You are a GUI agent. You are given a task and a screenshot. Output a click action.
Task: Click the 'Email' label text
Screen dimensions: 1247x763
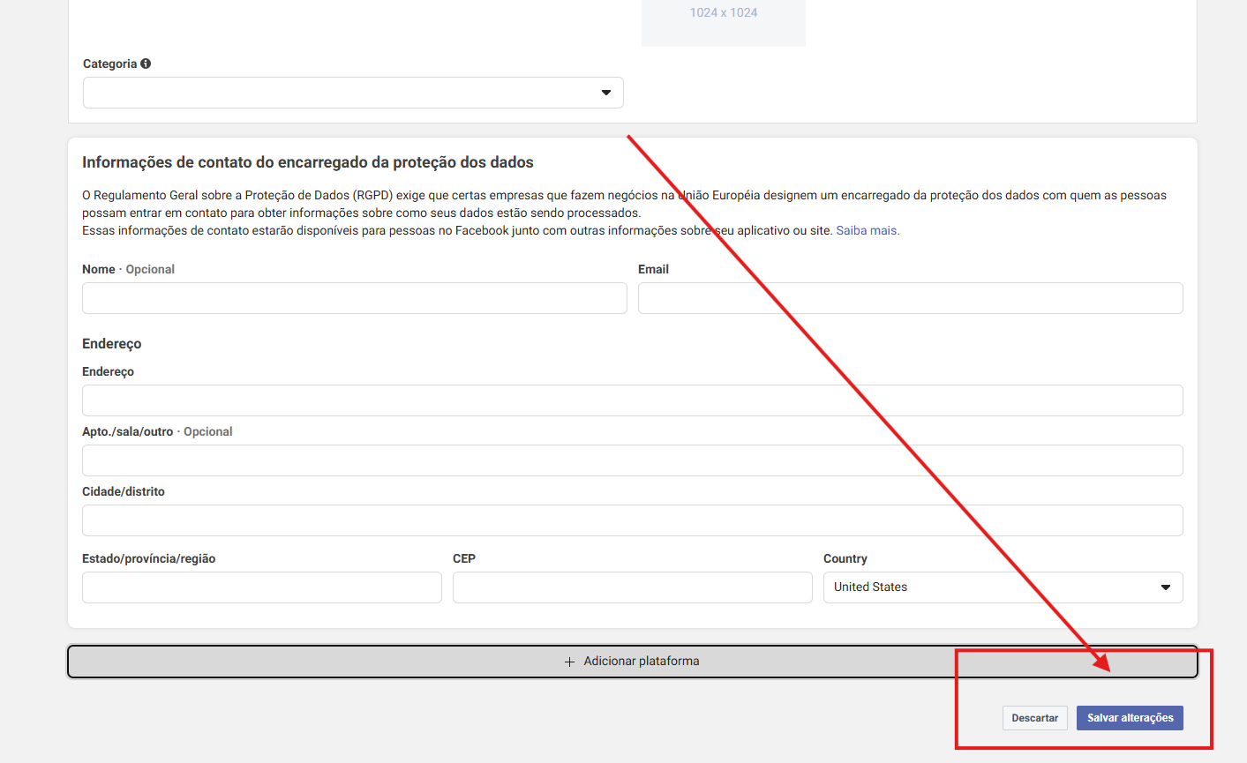coord(654,269)
